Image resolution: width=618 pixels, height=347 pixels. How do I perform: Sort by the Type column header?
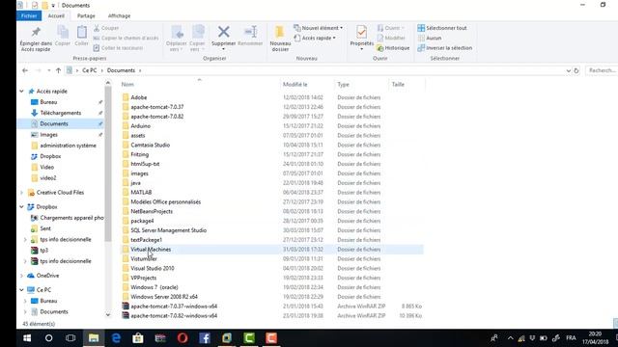pos(362,84)
